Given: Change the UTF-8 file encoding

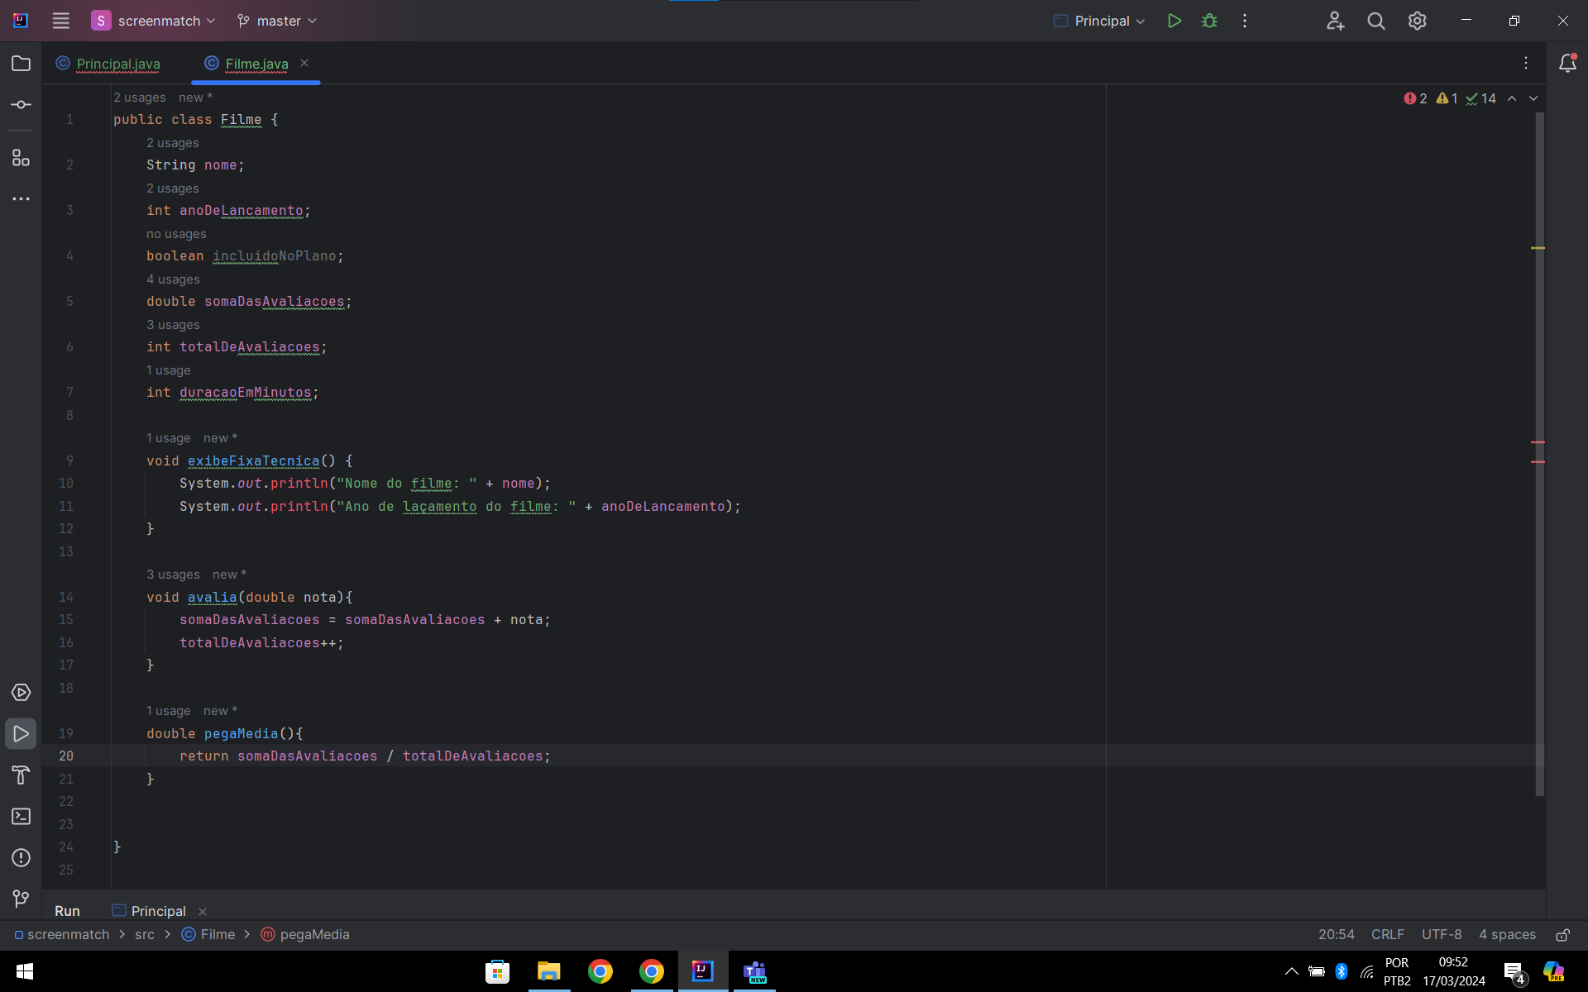Looking at the screenshot, I should (1442, 934).
